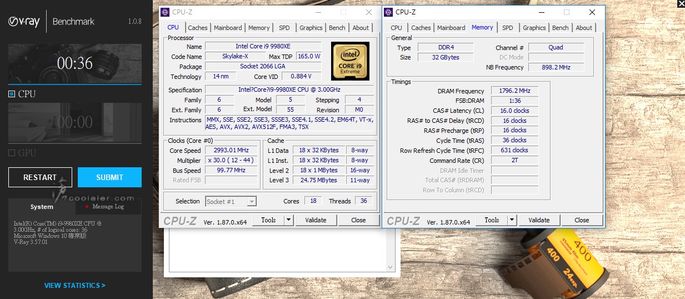Select Memory tab in right CPU-Z
685x299 pixels.
(x=482, y=27)
